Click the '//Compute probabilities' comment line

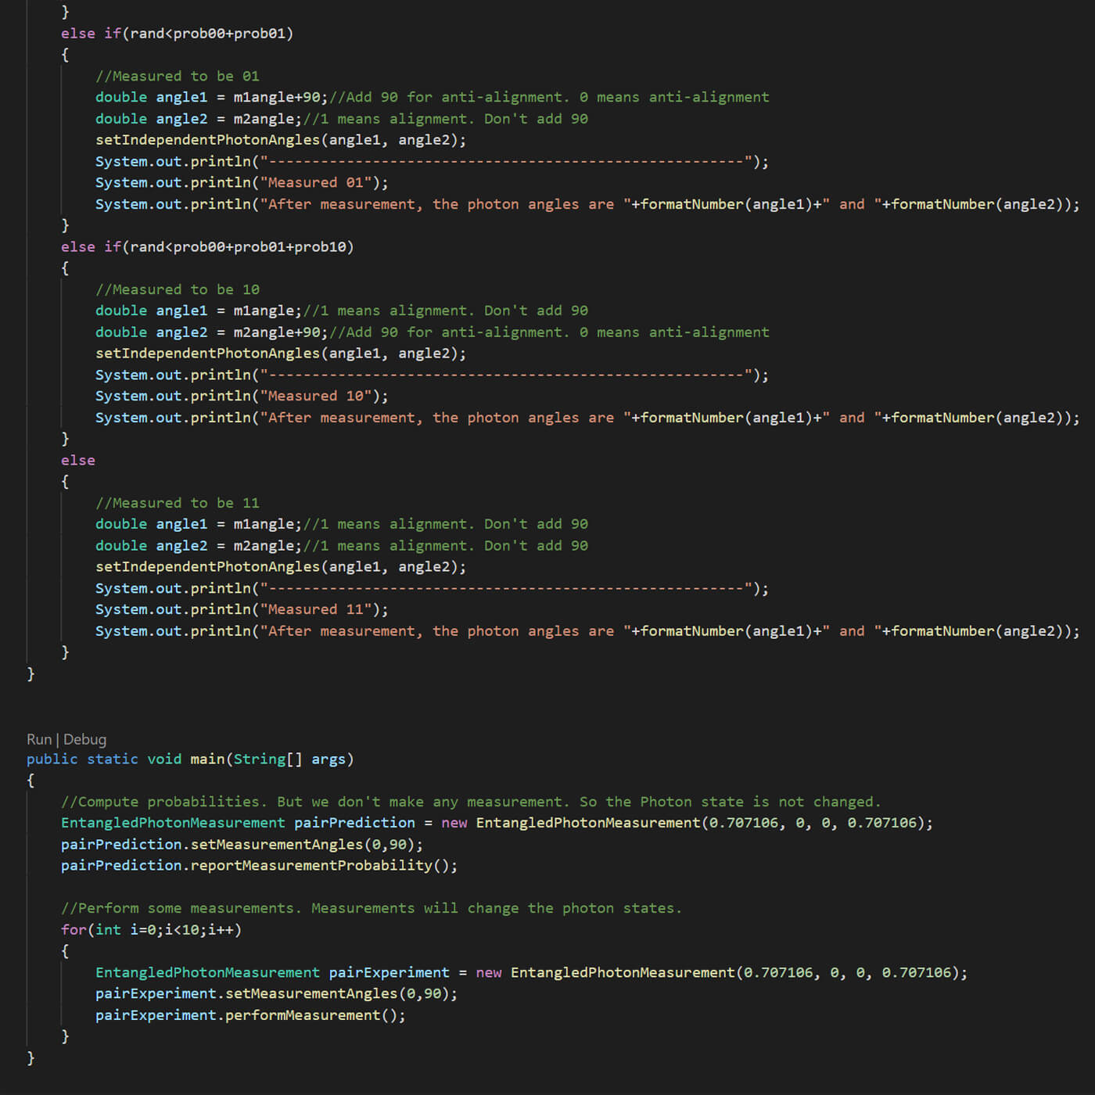point(471,802)
